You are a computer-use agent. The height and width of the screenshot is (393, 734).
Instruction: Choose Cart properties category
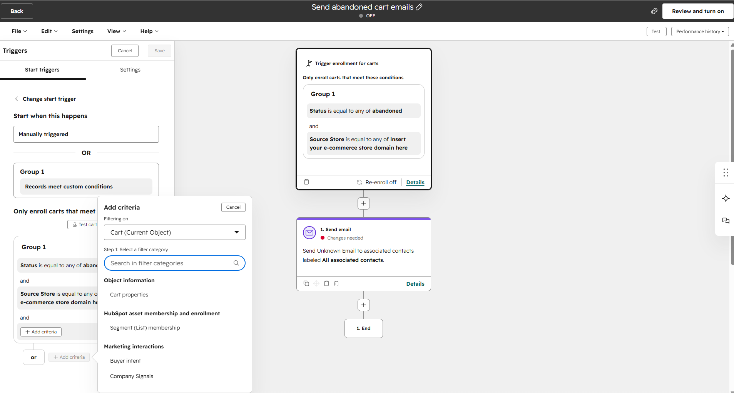(129, 295)
